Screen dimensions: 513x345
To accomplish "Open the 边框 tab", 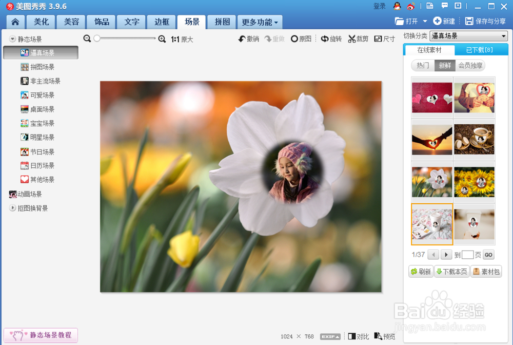I will tap(162, 22).
